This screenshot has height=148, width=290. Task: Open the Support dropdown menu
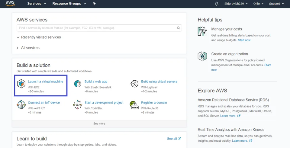(276, 4)
